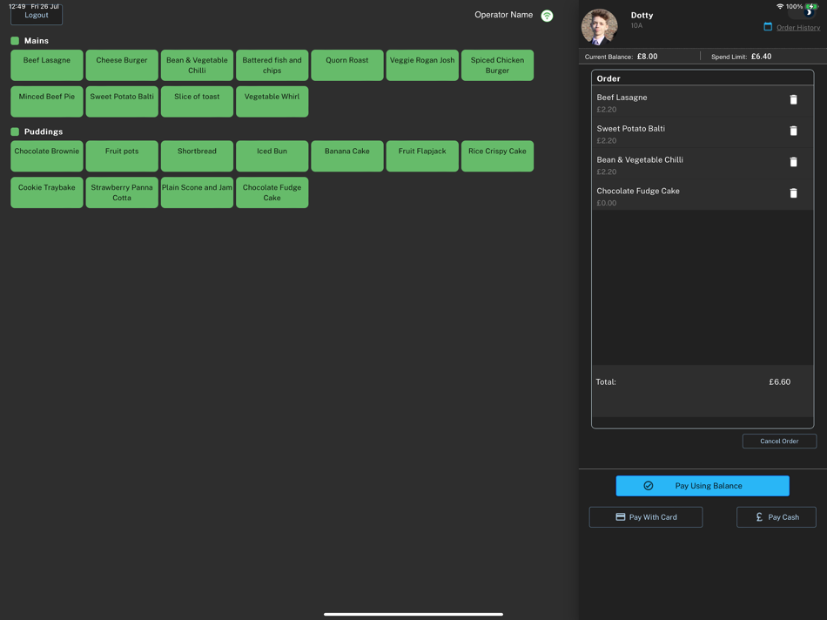
Task: Toggle the green Puddings category square
Action: (15, 131)
